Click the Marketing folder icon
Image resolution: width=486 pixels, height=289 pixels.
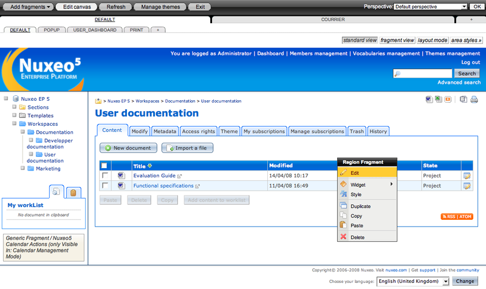31,169
